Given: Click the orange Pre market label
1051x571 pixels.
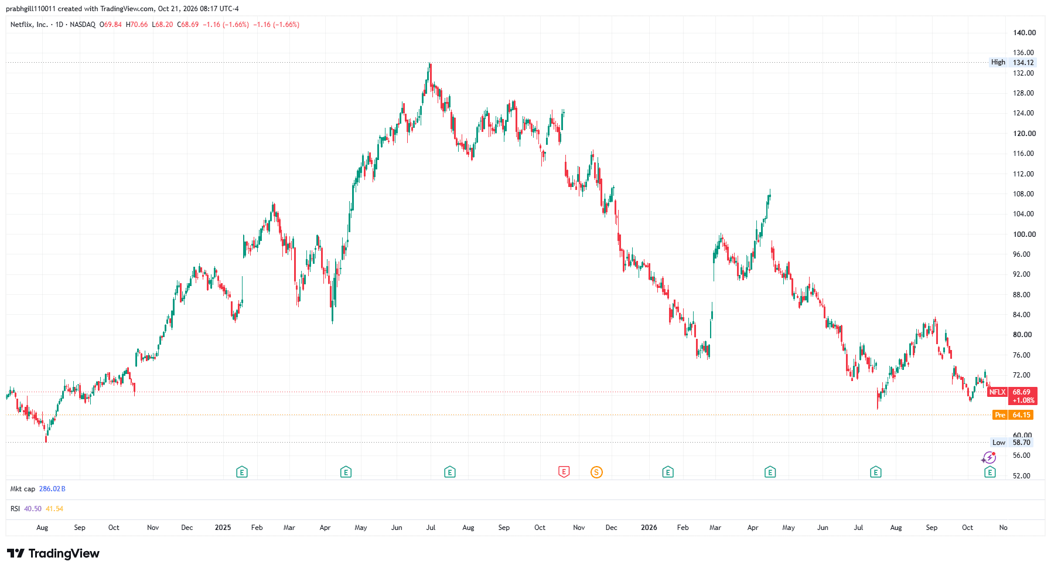Looking at the screenshot, I should click(1000, 415).
